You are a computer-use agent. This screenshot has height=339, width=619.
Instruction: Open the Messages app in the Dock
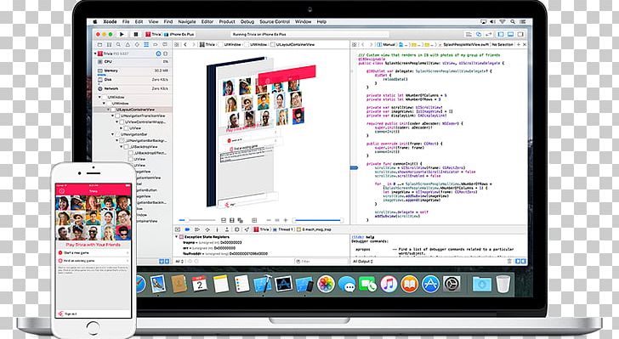coord(347,284)
